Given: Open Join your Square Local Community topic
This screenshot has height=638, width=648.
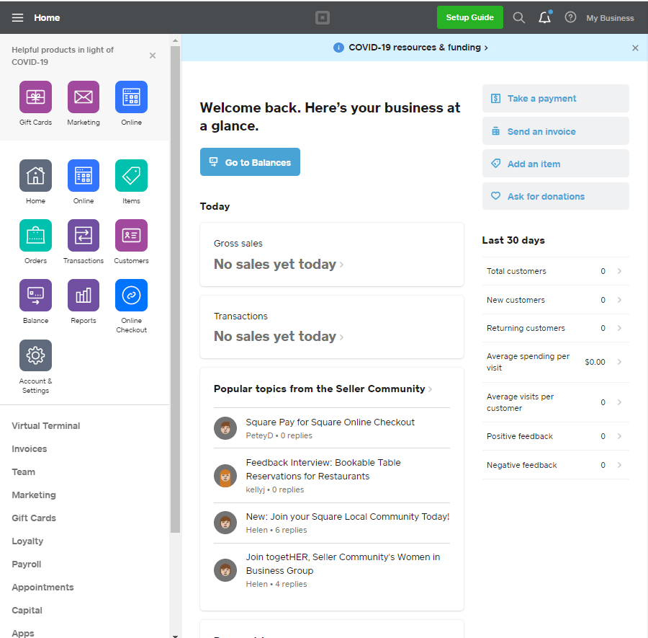Looking at the screenshot, I should pos(347,517).
